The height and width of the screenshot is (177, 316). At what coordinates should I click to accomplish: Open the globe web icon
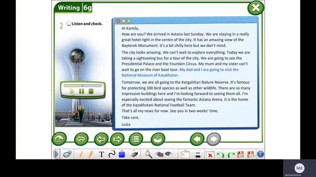260,154
